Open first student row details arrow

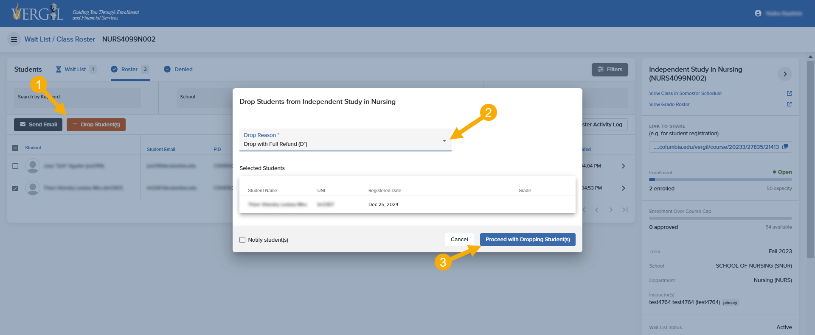623,166
